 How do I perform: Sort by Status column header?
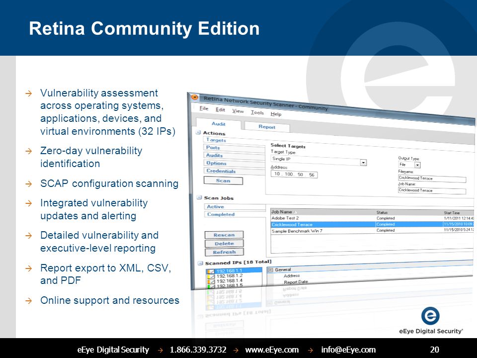tap(409, 212)
